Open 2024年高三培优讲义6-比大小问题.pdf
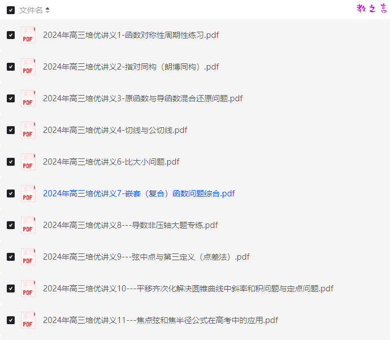The image size is (390, 340). tap(111, 162)
